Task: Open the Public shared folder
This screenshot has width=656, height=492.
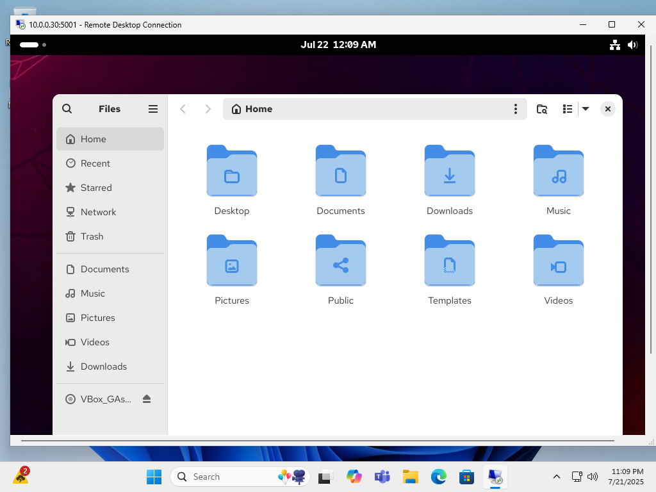Action: (341, 261)
